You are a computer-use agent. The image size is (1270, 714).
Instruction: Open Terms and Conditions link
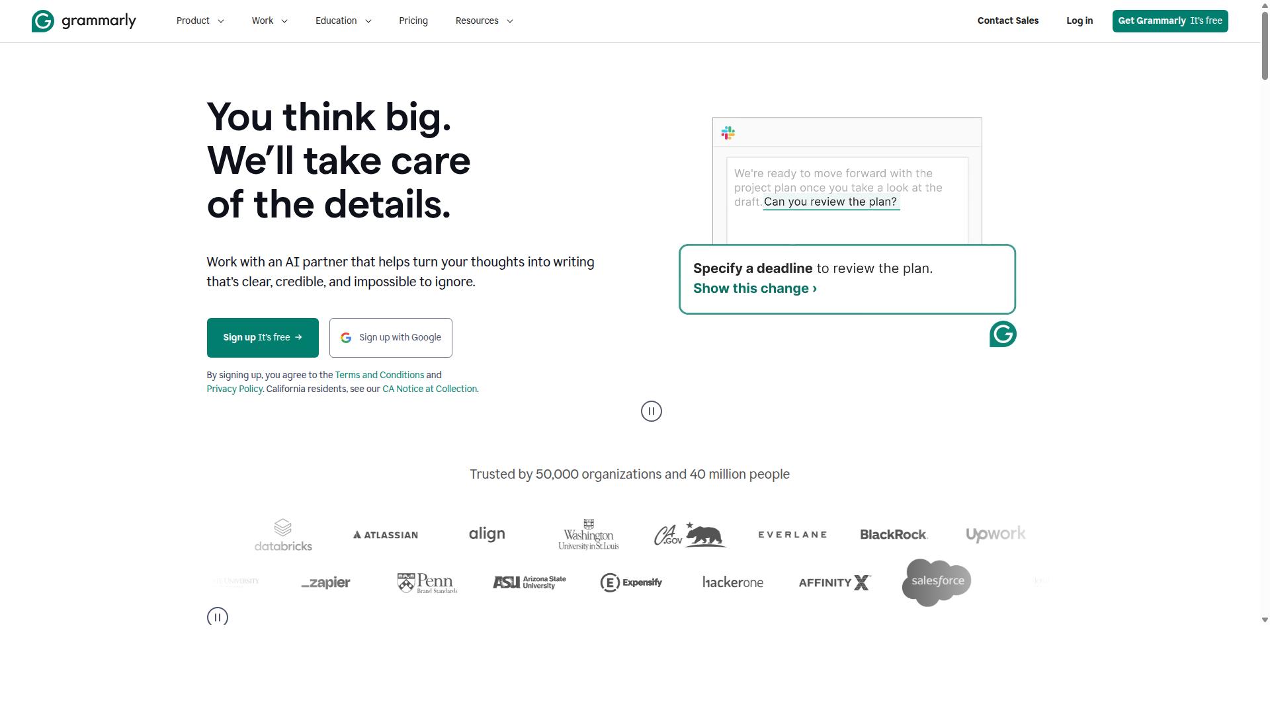[x=380, y=375]
